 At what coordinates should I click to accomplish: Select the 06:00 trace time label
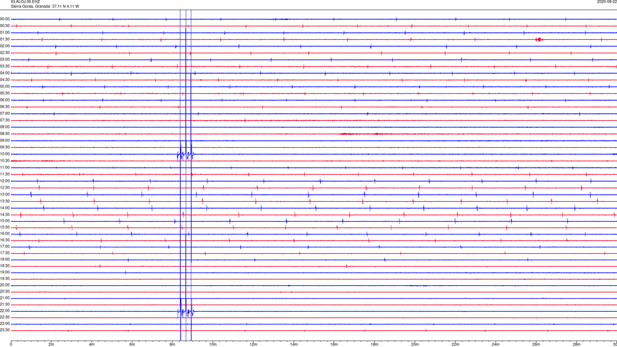(x=4, y=100)
